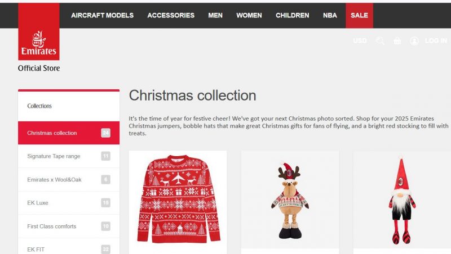Open the CHILDREN menu
The image size is (451, 254).
point(293,16)
